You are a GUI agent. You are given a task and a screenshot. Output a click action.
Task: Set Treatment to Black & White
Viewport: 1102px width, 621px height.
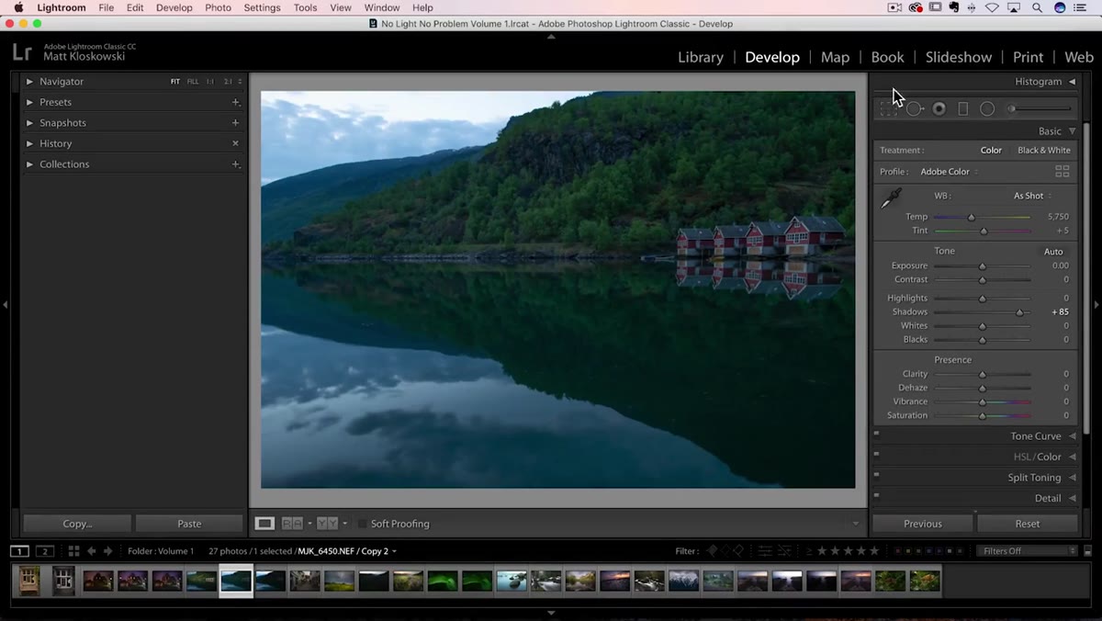point(1044,151)
